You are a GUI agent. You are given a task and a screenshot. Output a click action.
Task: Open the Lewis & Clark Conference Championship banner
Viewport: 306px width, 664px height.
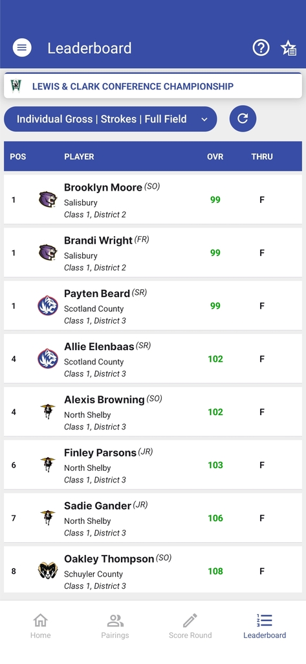[x=153, y=86]
